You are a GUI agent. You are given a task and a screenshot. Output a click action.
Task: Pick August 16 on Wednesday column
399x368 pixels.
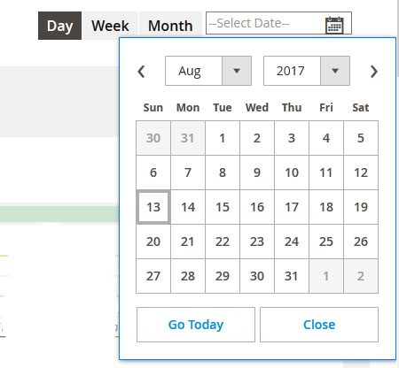(x=257, y=207)
